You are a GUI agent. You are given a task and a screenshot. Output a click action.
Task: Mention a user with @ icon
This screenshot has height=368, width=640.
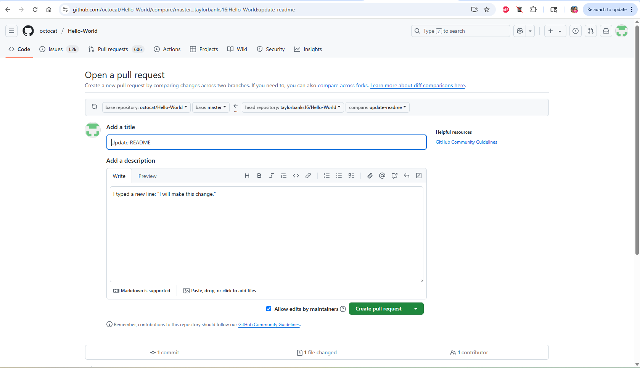pyautogui.click(x=382, y=176)
